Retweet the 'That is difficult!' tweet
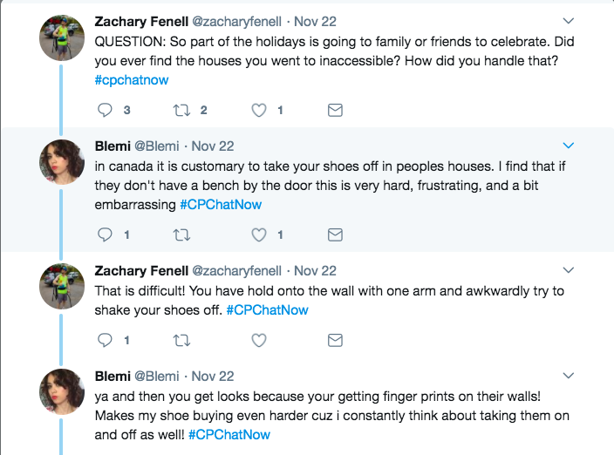 coord(181,339)
